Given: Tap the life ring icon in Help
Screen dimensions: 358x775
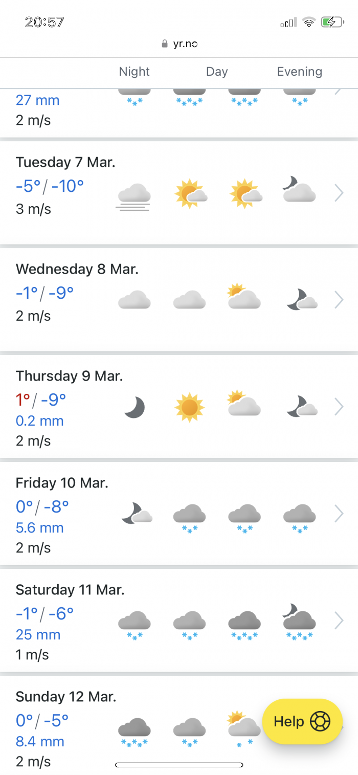Looking at the screenshot, I should [320, 721].
